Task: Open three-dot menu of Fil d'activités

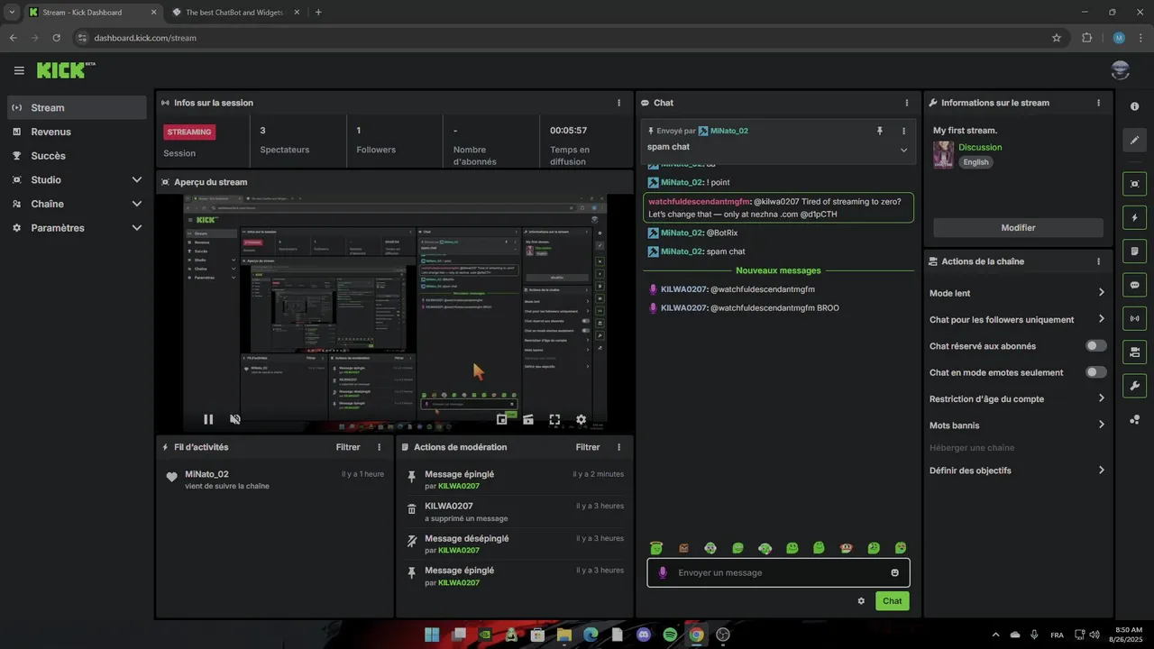Action: 379,447
